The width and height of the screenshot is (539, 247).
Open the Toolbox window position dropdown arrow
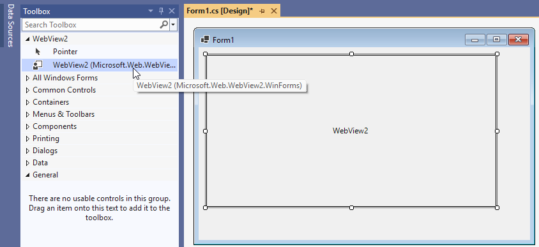coord(151,11)
